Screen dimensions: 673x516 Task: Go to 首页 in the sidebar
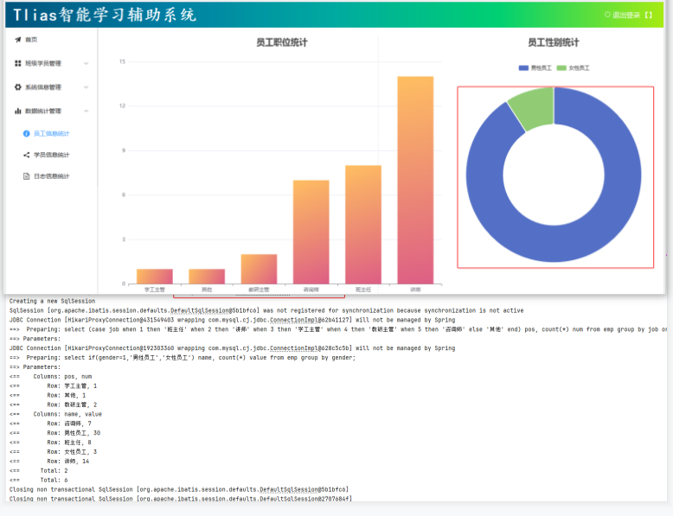click(31, 40)
